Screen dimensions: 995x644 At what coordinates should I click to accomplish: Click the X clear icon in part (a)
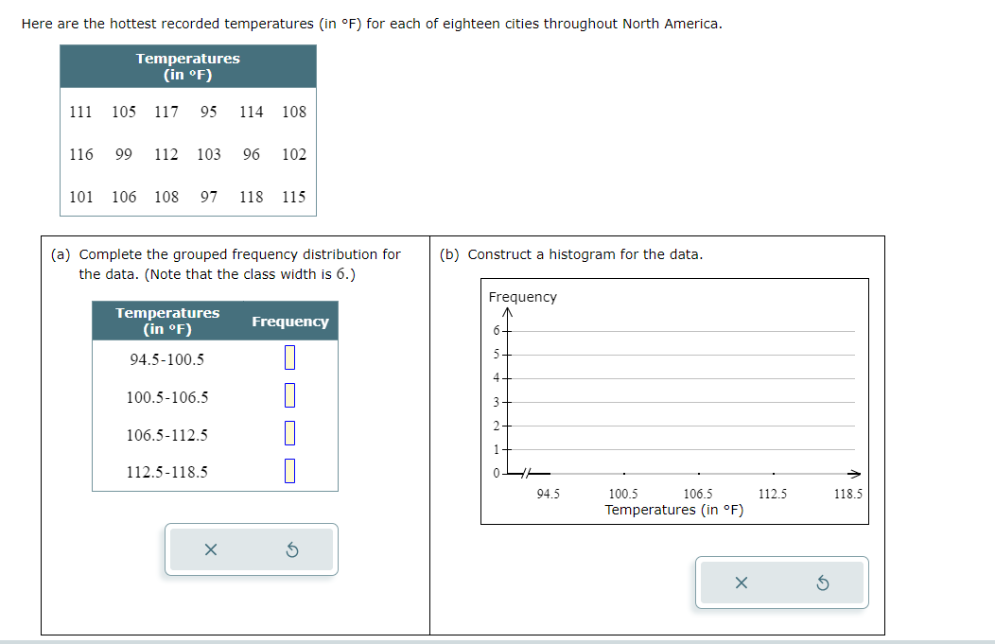coord(212,549)
